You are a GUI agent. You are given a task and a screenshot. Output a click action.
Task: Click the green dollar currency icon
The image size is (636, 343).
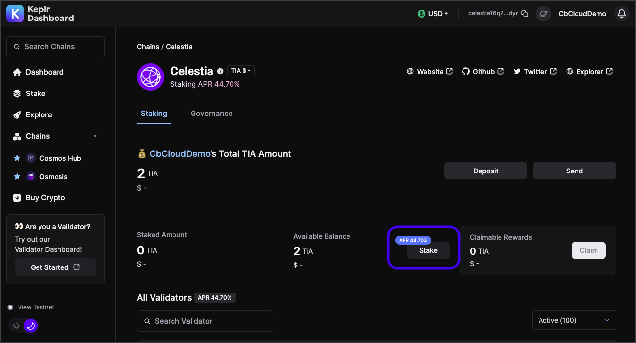[422, 14]
